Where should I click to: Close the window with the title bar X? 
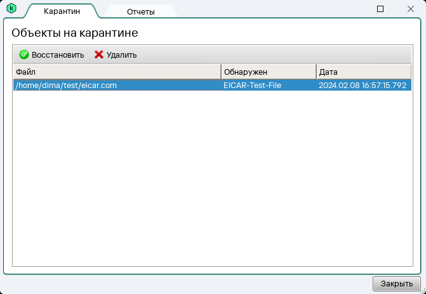pos(409,9)
